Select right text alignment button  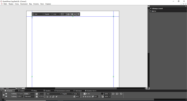click(89, 94)
